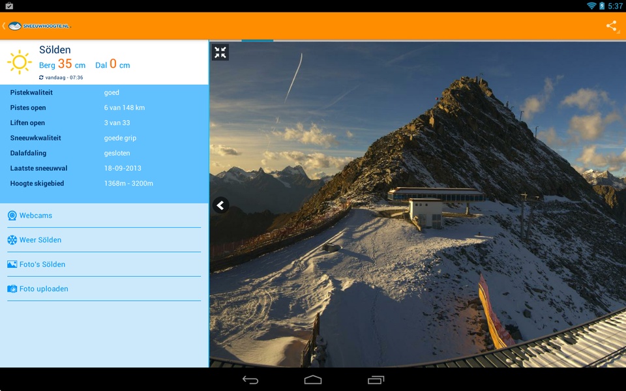The height and width of the screenshot is (391, 626).
Task: Tap the share icon in orange header
Action: [x=611, y=26]
